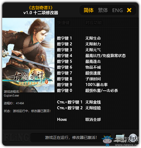The height and width of the screenshot is (148, 141).
Task: Toggle 100%暴击率 cheat option
Action: coord(96,85)
